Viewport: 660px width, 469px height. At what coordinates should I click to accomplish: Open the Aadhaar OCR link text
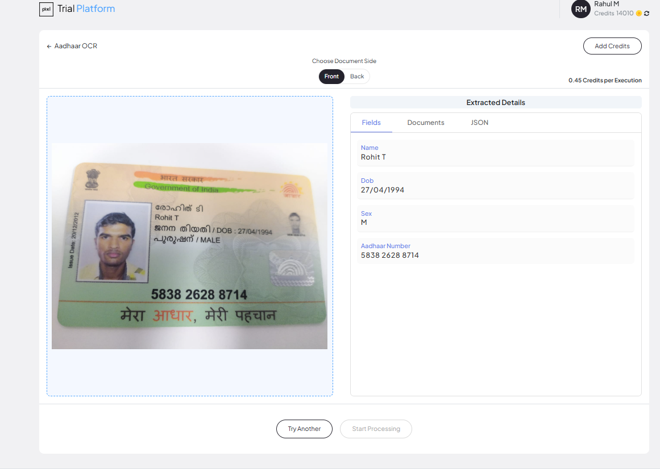[x=76, y=45]
